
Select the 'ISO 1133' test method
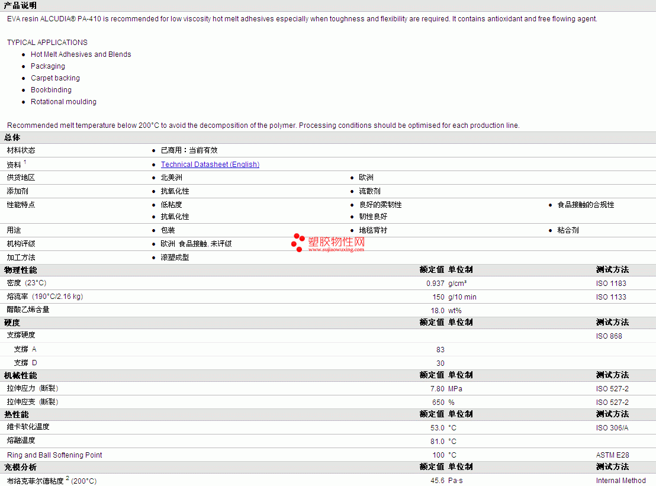point(611,297)
